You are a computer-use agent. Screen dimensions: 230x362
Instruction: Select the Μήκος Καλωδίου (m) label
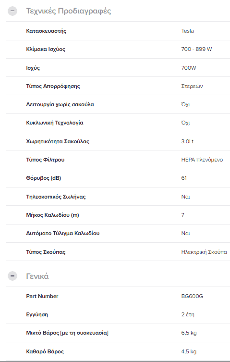53,215
